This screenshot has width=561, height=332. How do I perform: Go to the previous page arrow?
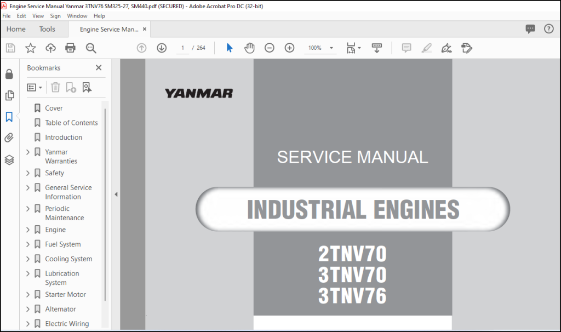[x=142, y=48]
